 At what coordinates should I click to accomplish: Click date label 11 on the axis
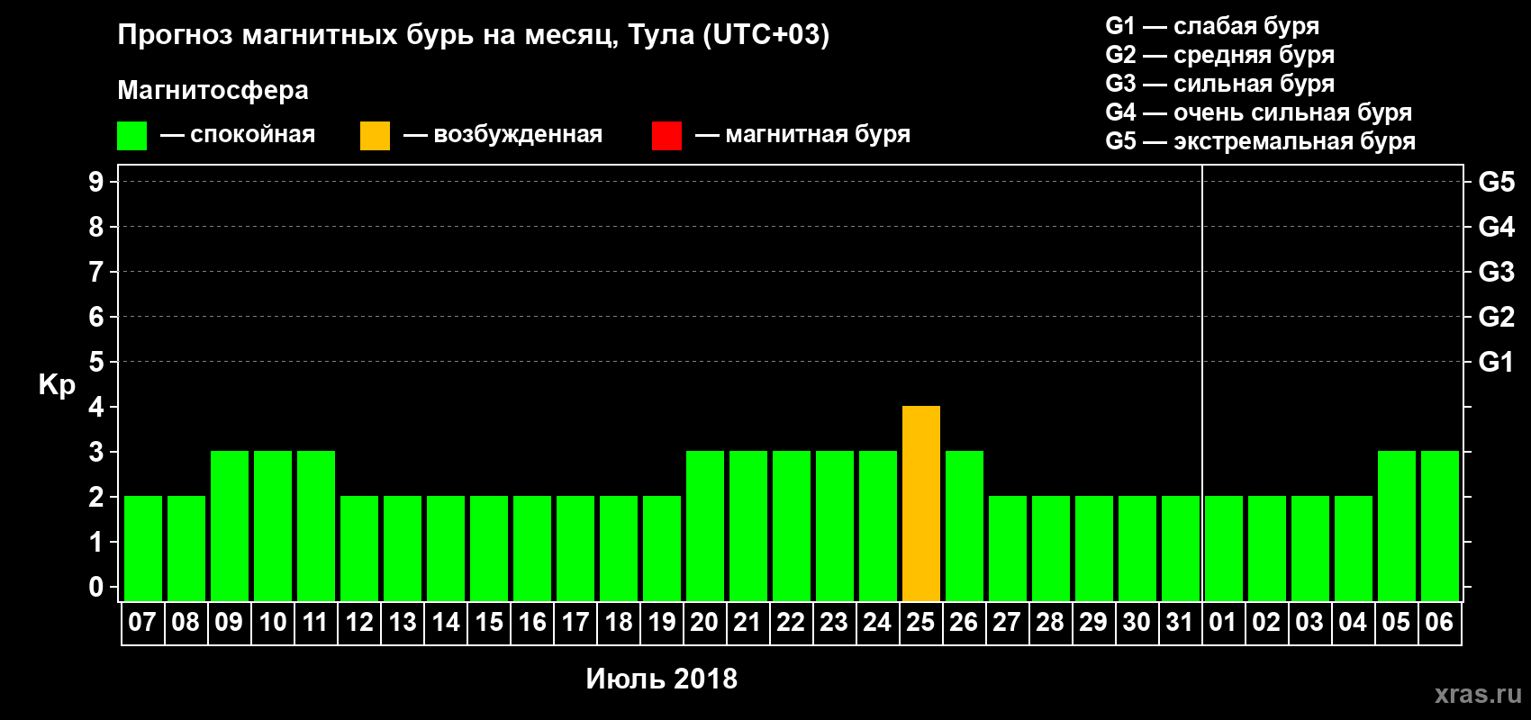315,622
